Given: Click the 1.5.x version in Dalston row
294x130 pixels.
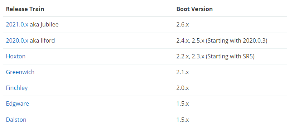Looking at the screenshot, I should tap(183, 120).
